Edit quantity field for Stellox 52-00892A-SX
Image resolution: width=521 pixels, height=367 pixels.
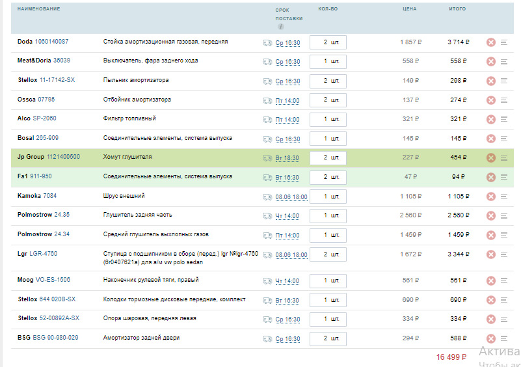(x=328, y=319)
